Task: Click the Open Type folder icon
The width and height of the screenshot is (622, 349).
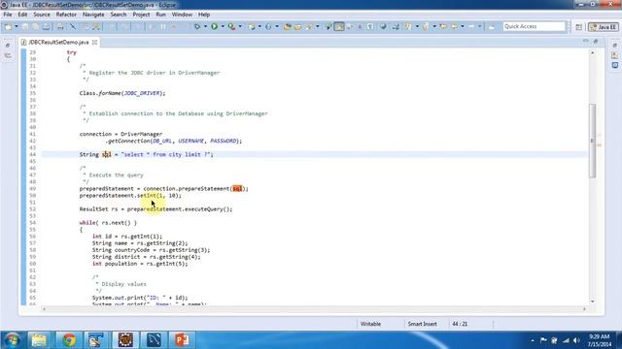Action: [x=288, y=26]
